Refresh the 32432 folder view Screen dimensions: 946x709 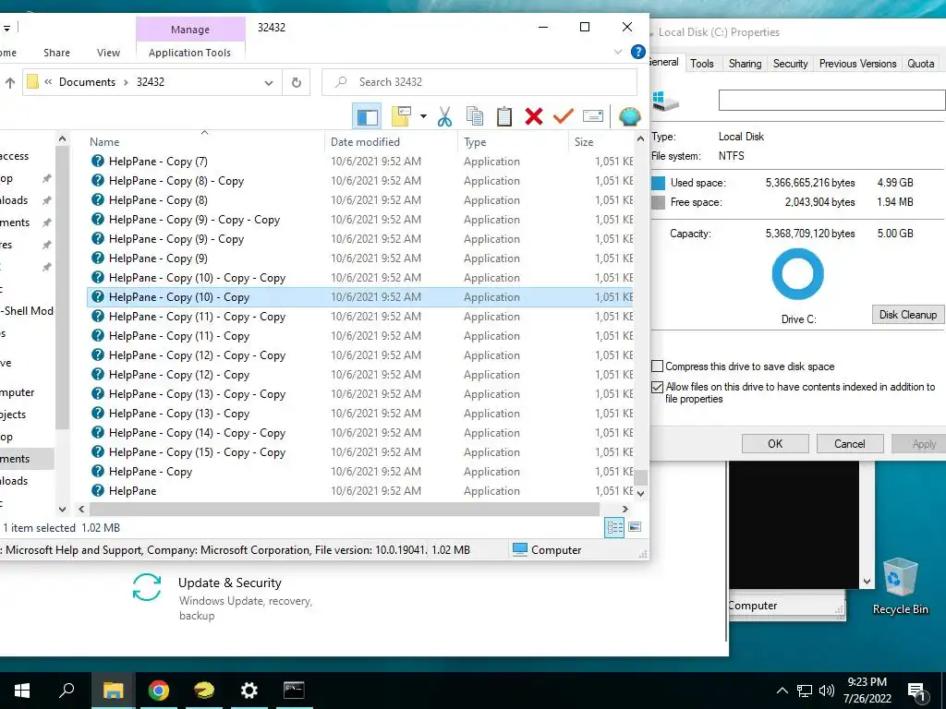tap(297, 82)
